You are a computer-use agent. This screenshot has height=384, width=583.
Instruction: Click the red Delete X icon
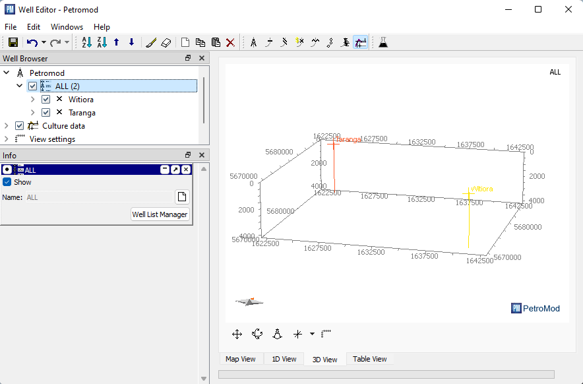click(230, 42)
